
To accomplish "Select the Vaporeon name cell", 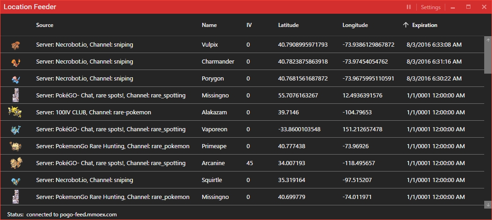I will click(x=215, y=129).
